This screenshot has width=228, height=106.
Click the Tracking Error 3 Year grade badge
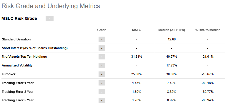click(x=101, y=92)
